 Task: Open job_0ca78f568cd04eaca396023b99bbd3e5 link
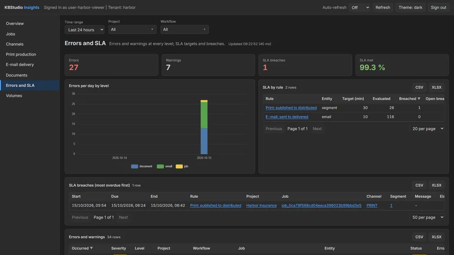click(x=322, y=205)
